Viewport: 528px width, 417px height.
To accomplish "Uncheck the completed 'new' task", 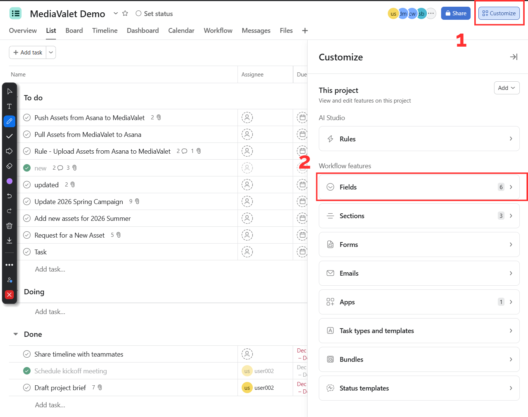I will (27, 168).
